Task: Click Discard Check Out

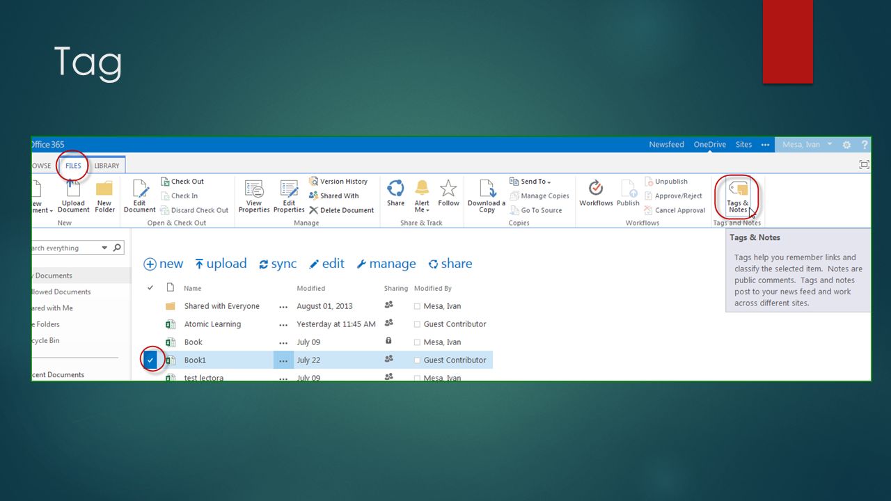Action: click(194, 210)
